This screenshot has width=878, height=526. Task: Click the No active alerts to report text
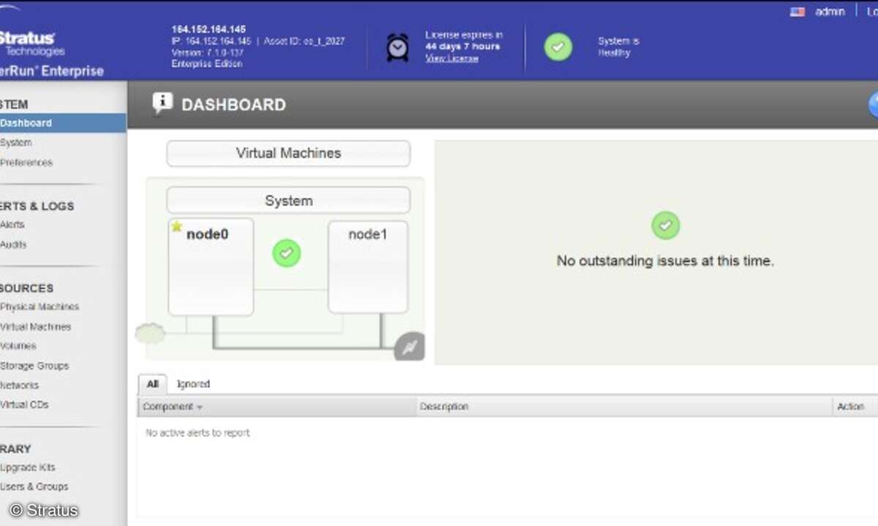198,433
